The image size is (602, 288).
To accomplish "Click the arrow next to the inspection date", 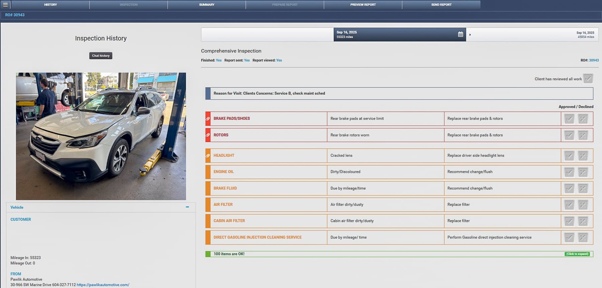I will [470, 35].
